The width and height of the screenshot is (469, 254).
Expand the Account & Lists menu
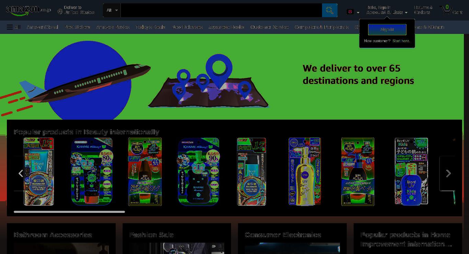[x=387, y=10]
